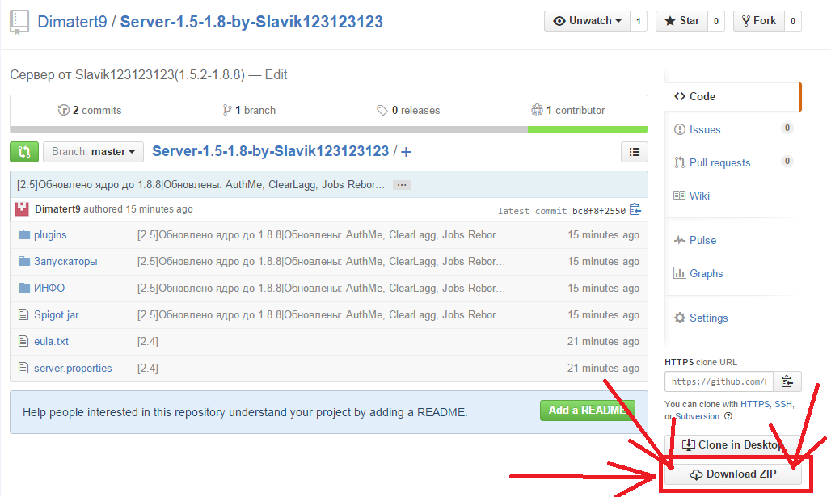
Task: Open the Запускаторы folder
Action: 65,261
